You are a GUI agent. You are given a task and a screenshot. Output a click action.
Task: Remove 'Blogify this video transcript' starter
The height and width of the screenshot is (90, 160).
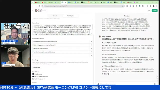(x=91, y=48)
